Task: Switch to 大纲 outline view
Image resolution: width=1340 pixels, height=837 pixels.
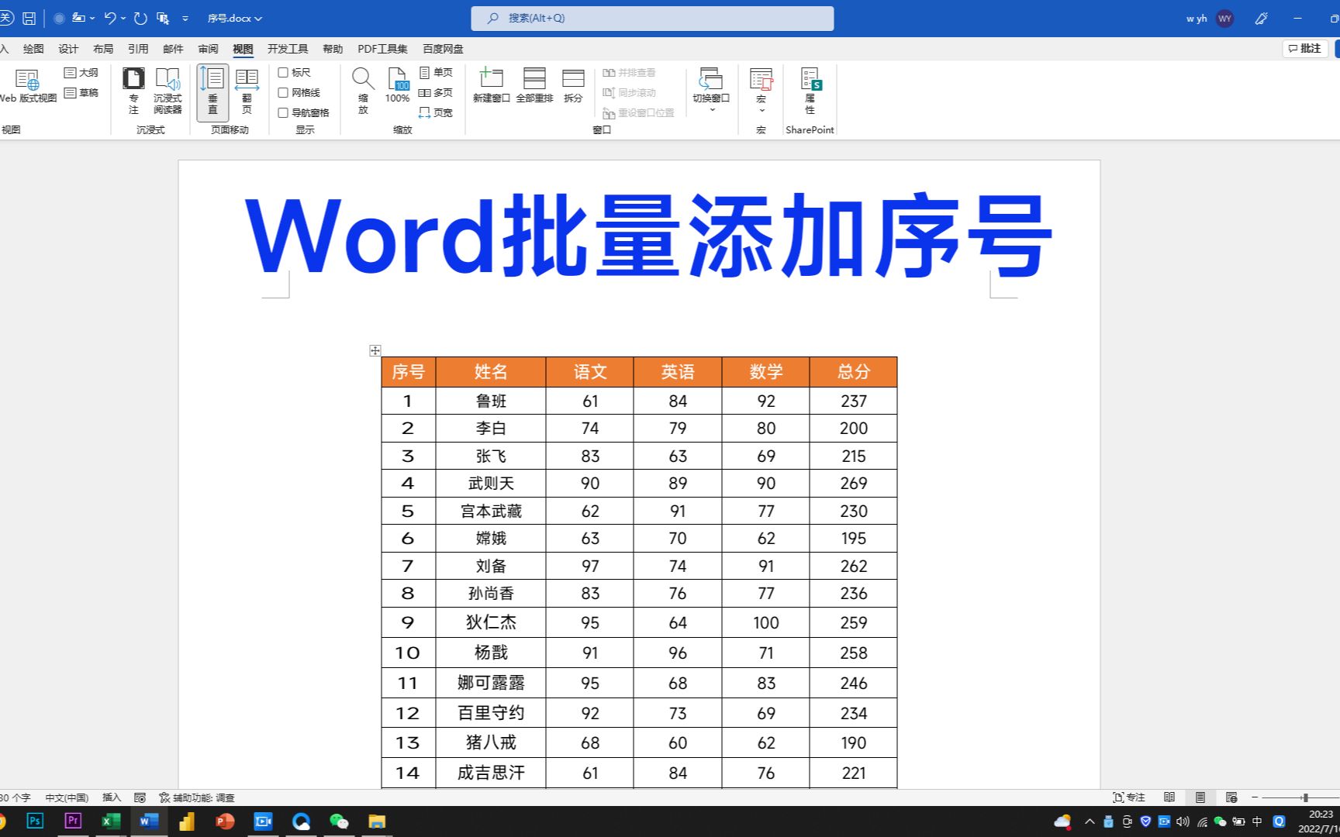Action: click(x=81, y=72)
